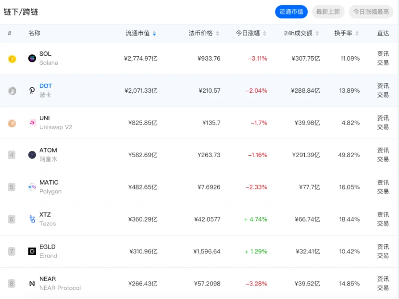
Task: Open 交易 link for SOL
Action: [383, 62]
